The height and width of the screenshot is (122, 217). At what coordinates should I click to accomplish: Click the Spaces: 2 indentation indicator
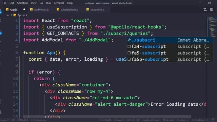point(119,120)
